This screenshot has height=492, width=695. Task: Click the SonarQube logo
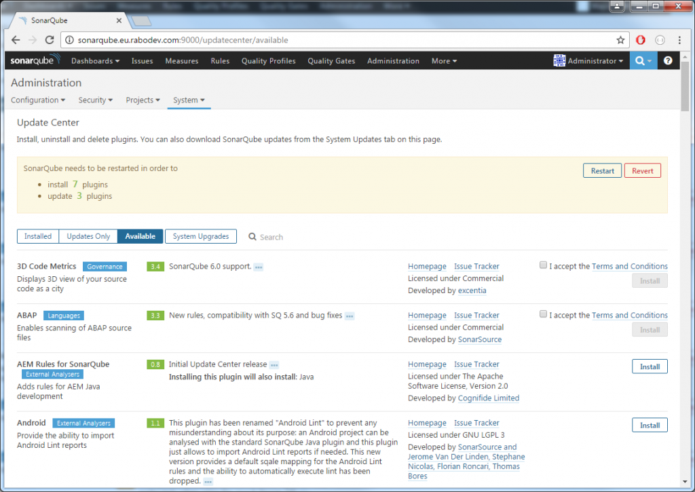tap(35, 60)
